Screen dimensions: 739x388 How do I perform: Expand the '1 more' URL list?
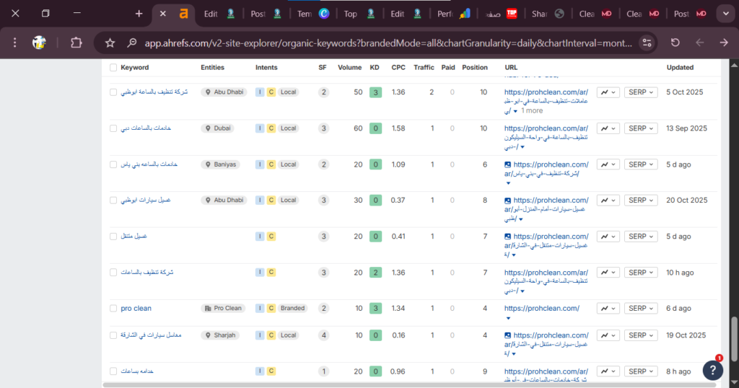[x=532, y=111]
